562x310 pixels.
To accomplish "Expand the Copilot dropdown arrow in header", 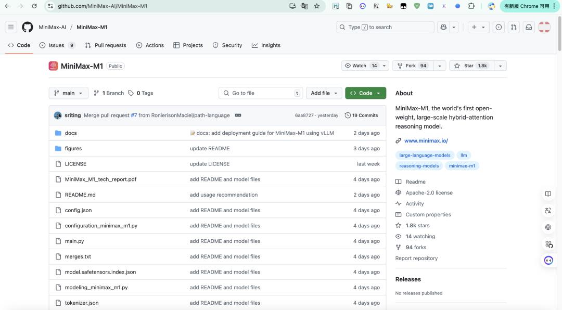I will tap(454, 27).
